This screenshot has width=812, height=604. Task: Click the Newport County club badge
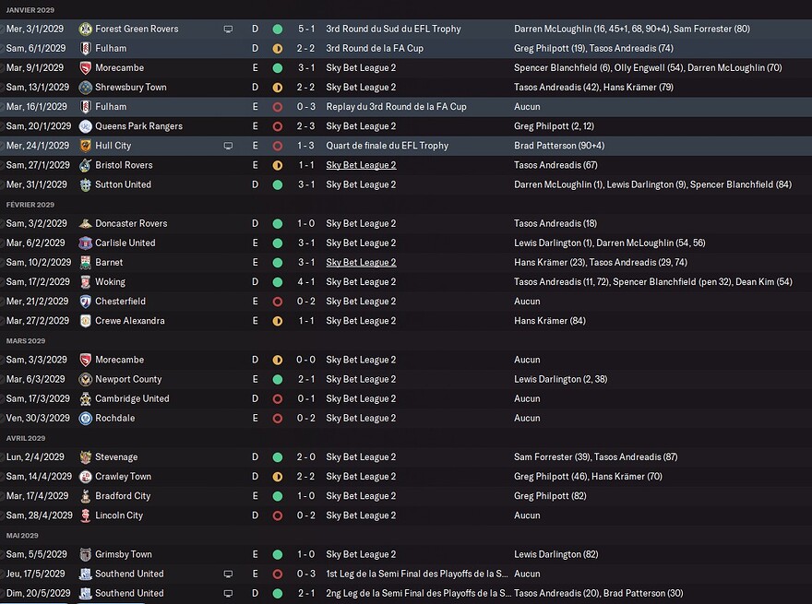(x=86, y=379)
